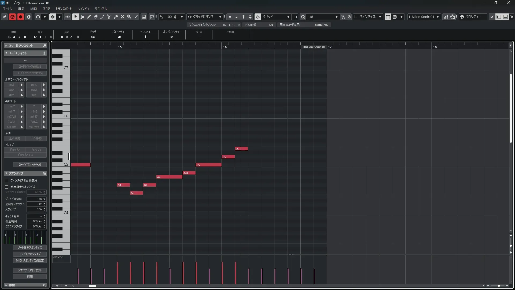
Task: Open the MIDI menu
Action: coord(34,9)
